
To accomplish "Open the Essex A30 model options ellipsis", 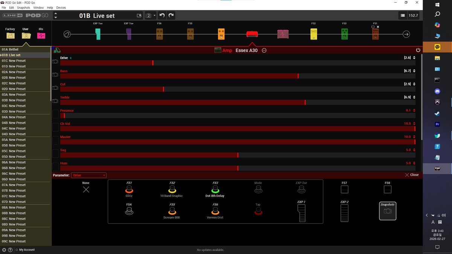I will click(x=264, y=50).
